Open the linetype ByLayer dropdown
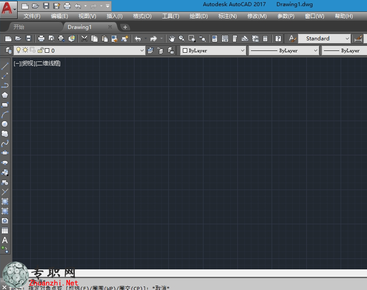Screen dimensions: 367x290 pyautogui.click(x=316, y=50)
